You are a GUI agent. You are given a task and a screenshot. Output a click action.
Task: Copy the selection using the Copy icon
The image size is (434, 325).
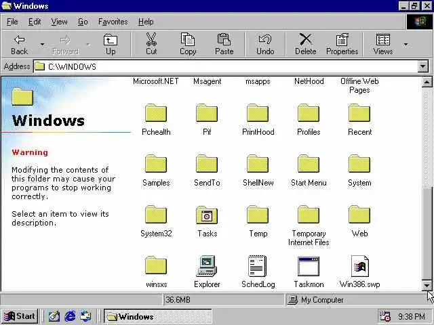(x=188, y=44)
